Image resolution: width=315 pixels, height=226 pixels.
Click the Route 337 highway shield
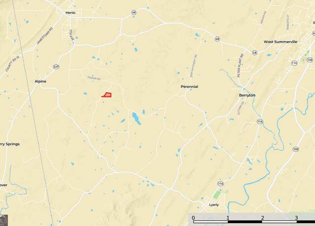[56, 67]
